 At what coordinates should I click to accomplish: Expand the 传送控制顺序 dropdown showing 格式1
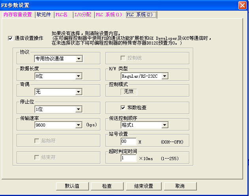click(165, 125)
